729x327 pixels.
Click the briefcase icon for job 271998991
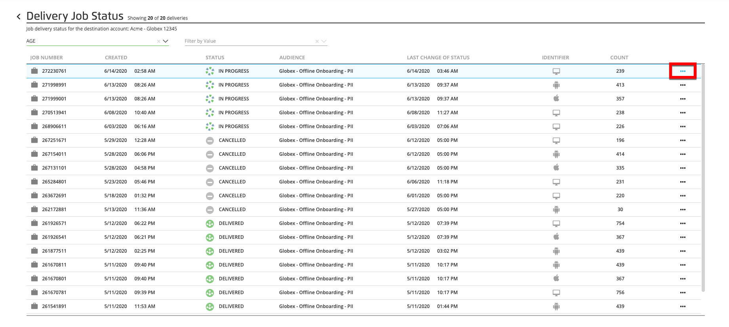point(34,85)
